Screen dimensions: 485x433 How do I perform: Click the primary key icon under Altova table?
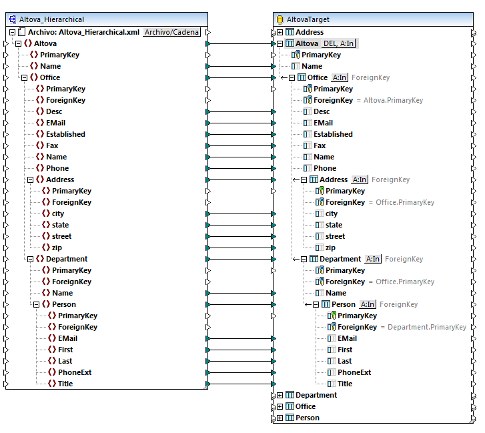[x=296, y=55]
